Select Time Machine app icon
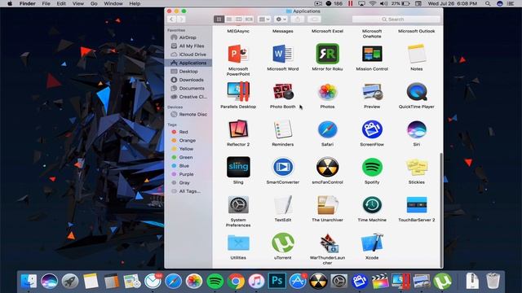522x293 pixels. (372, 205)
